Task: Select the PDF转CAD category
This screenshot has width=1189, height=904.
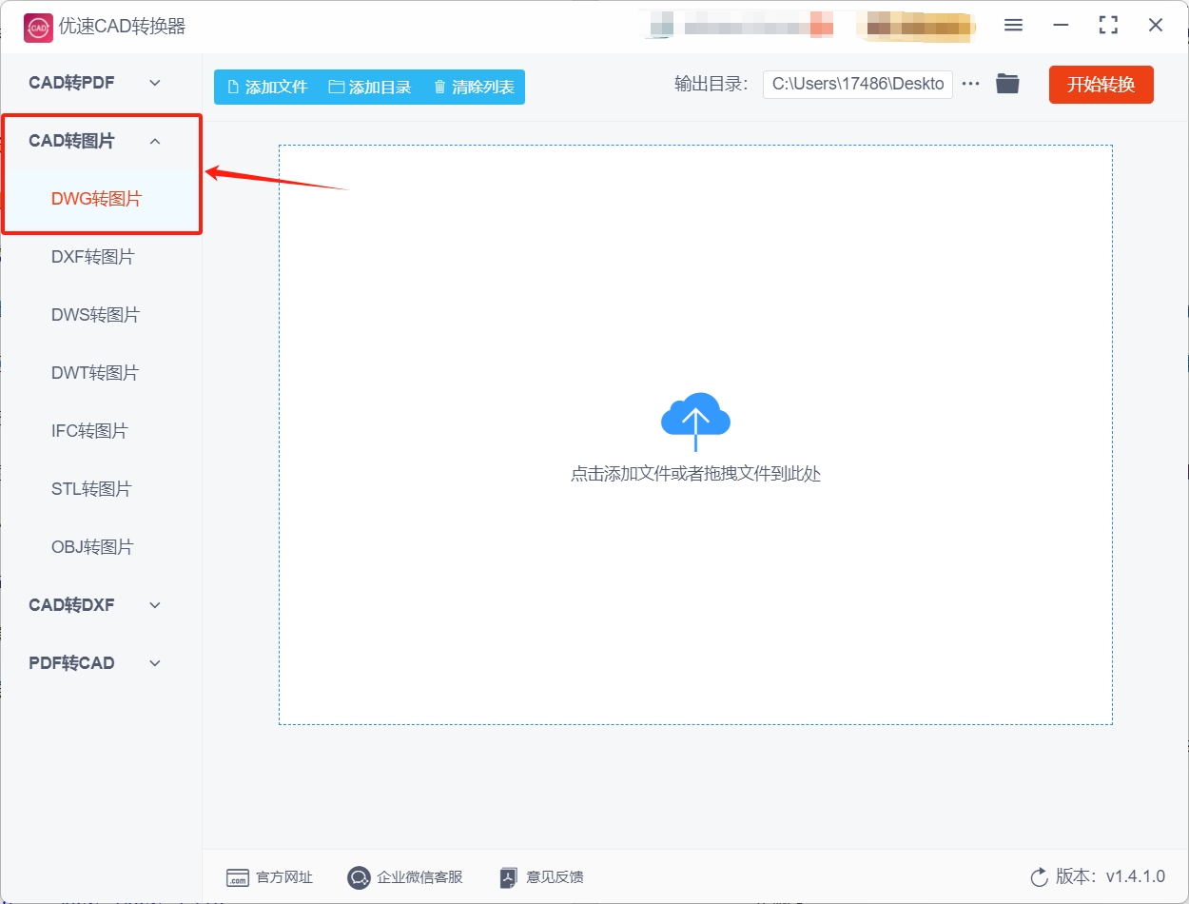Action: click(x=71, y=663)
